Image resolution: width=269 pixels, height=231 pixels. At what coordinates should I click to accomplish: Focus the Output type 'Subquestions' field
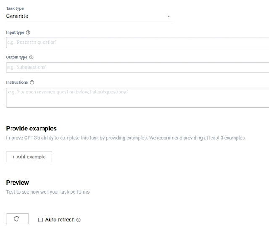click(137, 67)
